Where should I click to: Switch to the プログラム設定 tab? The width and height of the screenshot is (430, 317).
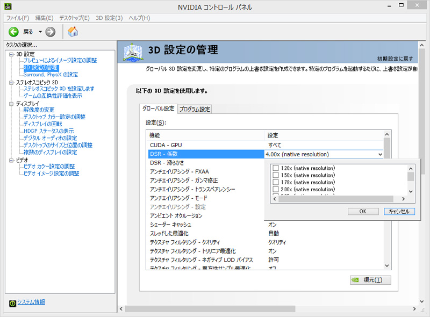195,109
